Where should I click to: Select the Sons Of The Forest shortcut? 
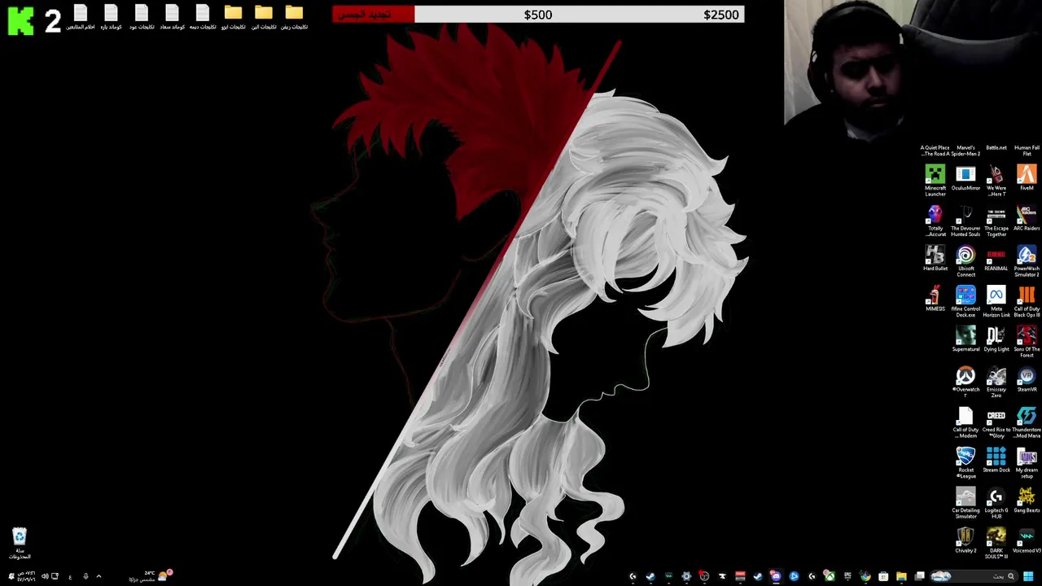tap(1027, 342)
